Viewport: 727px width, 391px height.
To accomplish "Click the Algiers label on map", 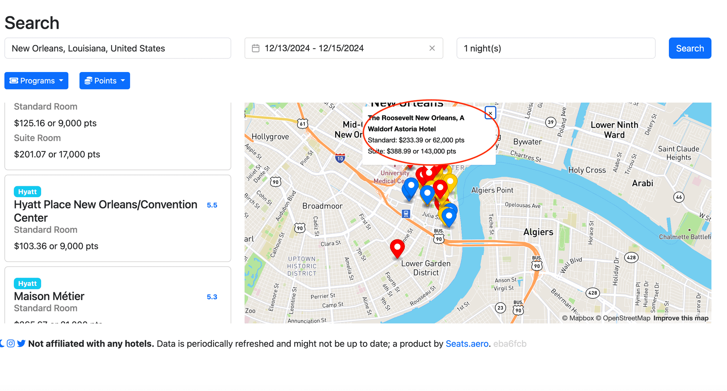I will click(538, 232).
